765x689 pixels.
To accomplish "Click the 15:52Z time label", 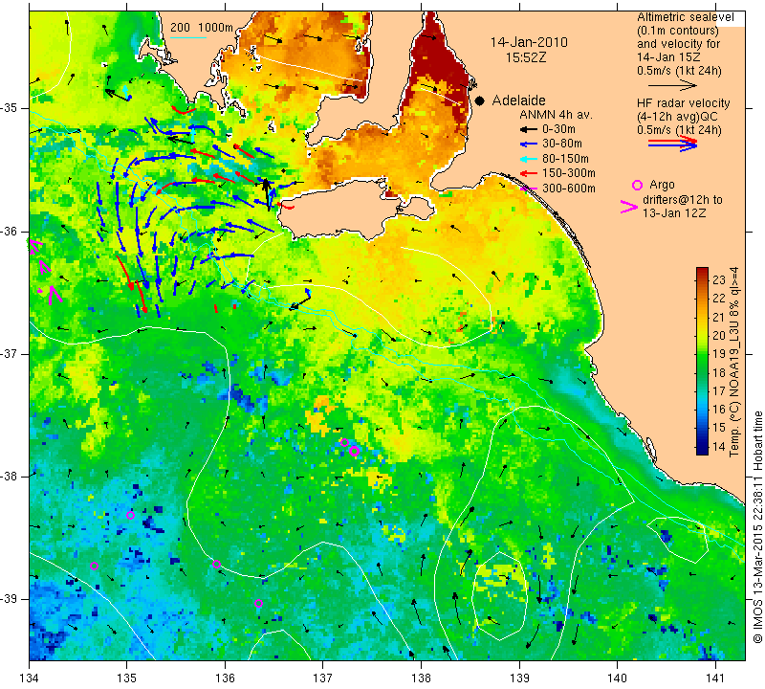I will [526, 57].
